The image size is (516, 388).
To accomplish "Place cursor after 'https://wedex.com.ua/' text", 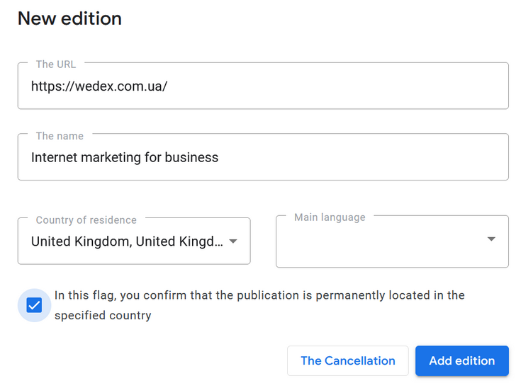I will [168, 86].
